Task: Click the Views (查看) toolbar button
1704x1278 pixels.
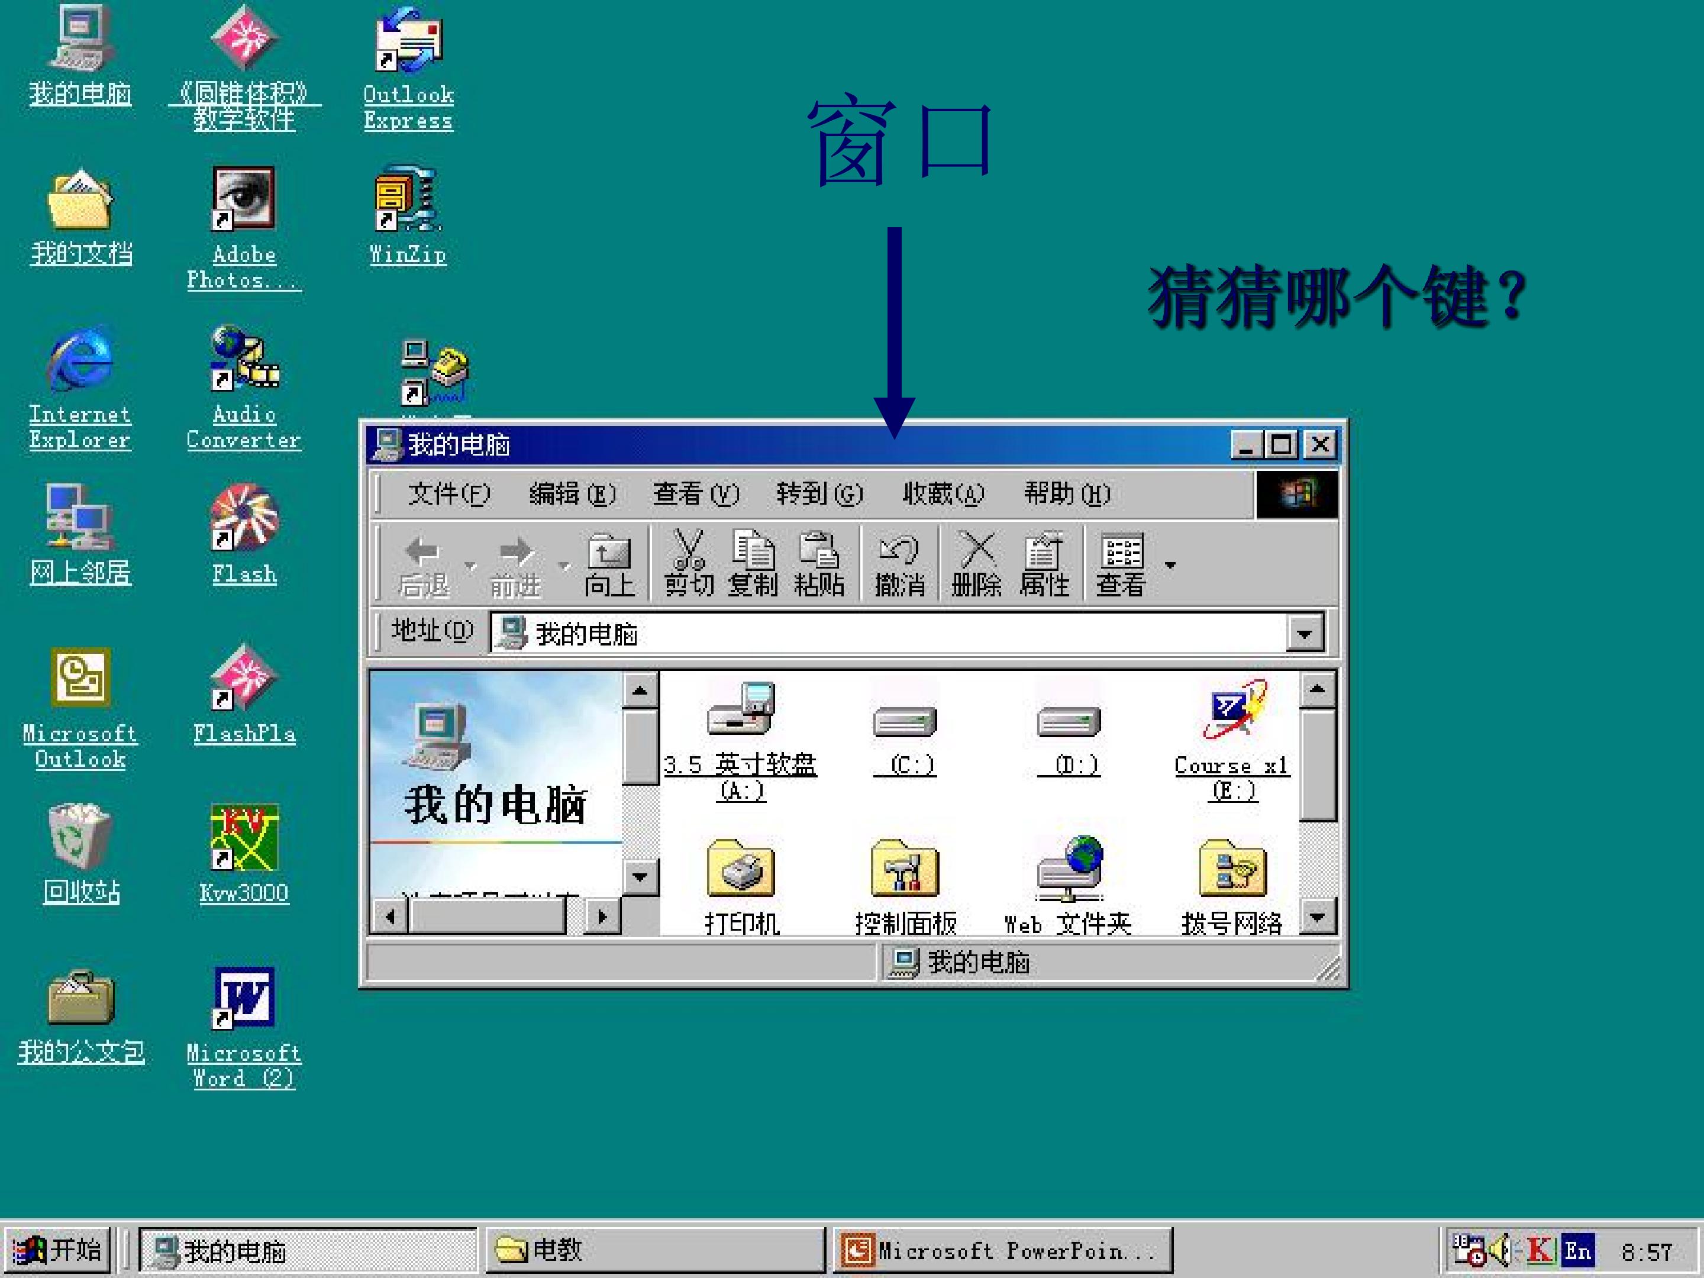Action: (1121, 564)
